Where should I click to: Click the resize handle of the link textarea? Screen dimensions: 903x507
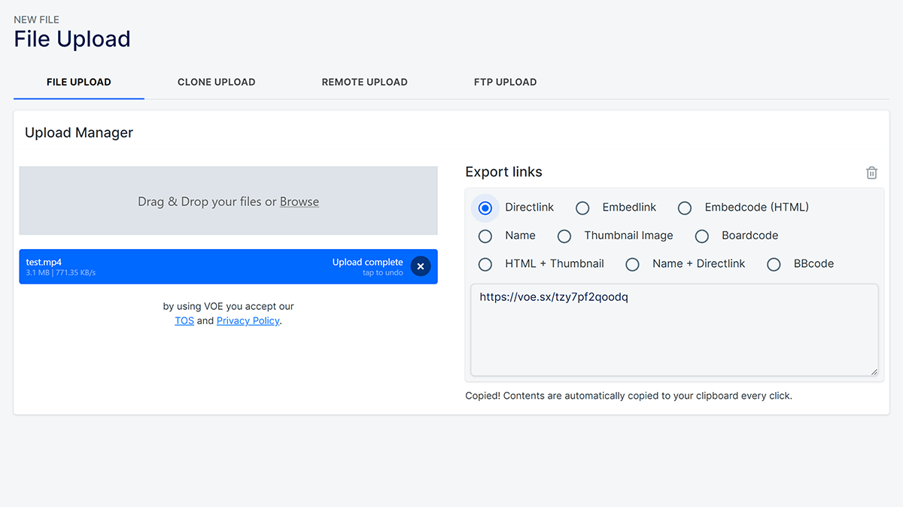[x=874, y=372]
